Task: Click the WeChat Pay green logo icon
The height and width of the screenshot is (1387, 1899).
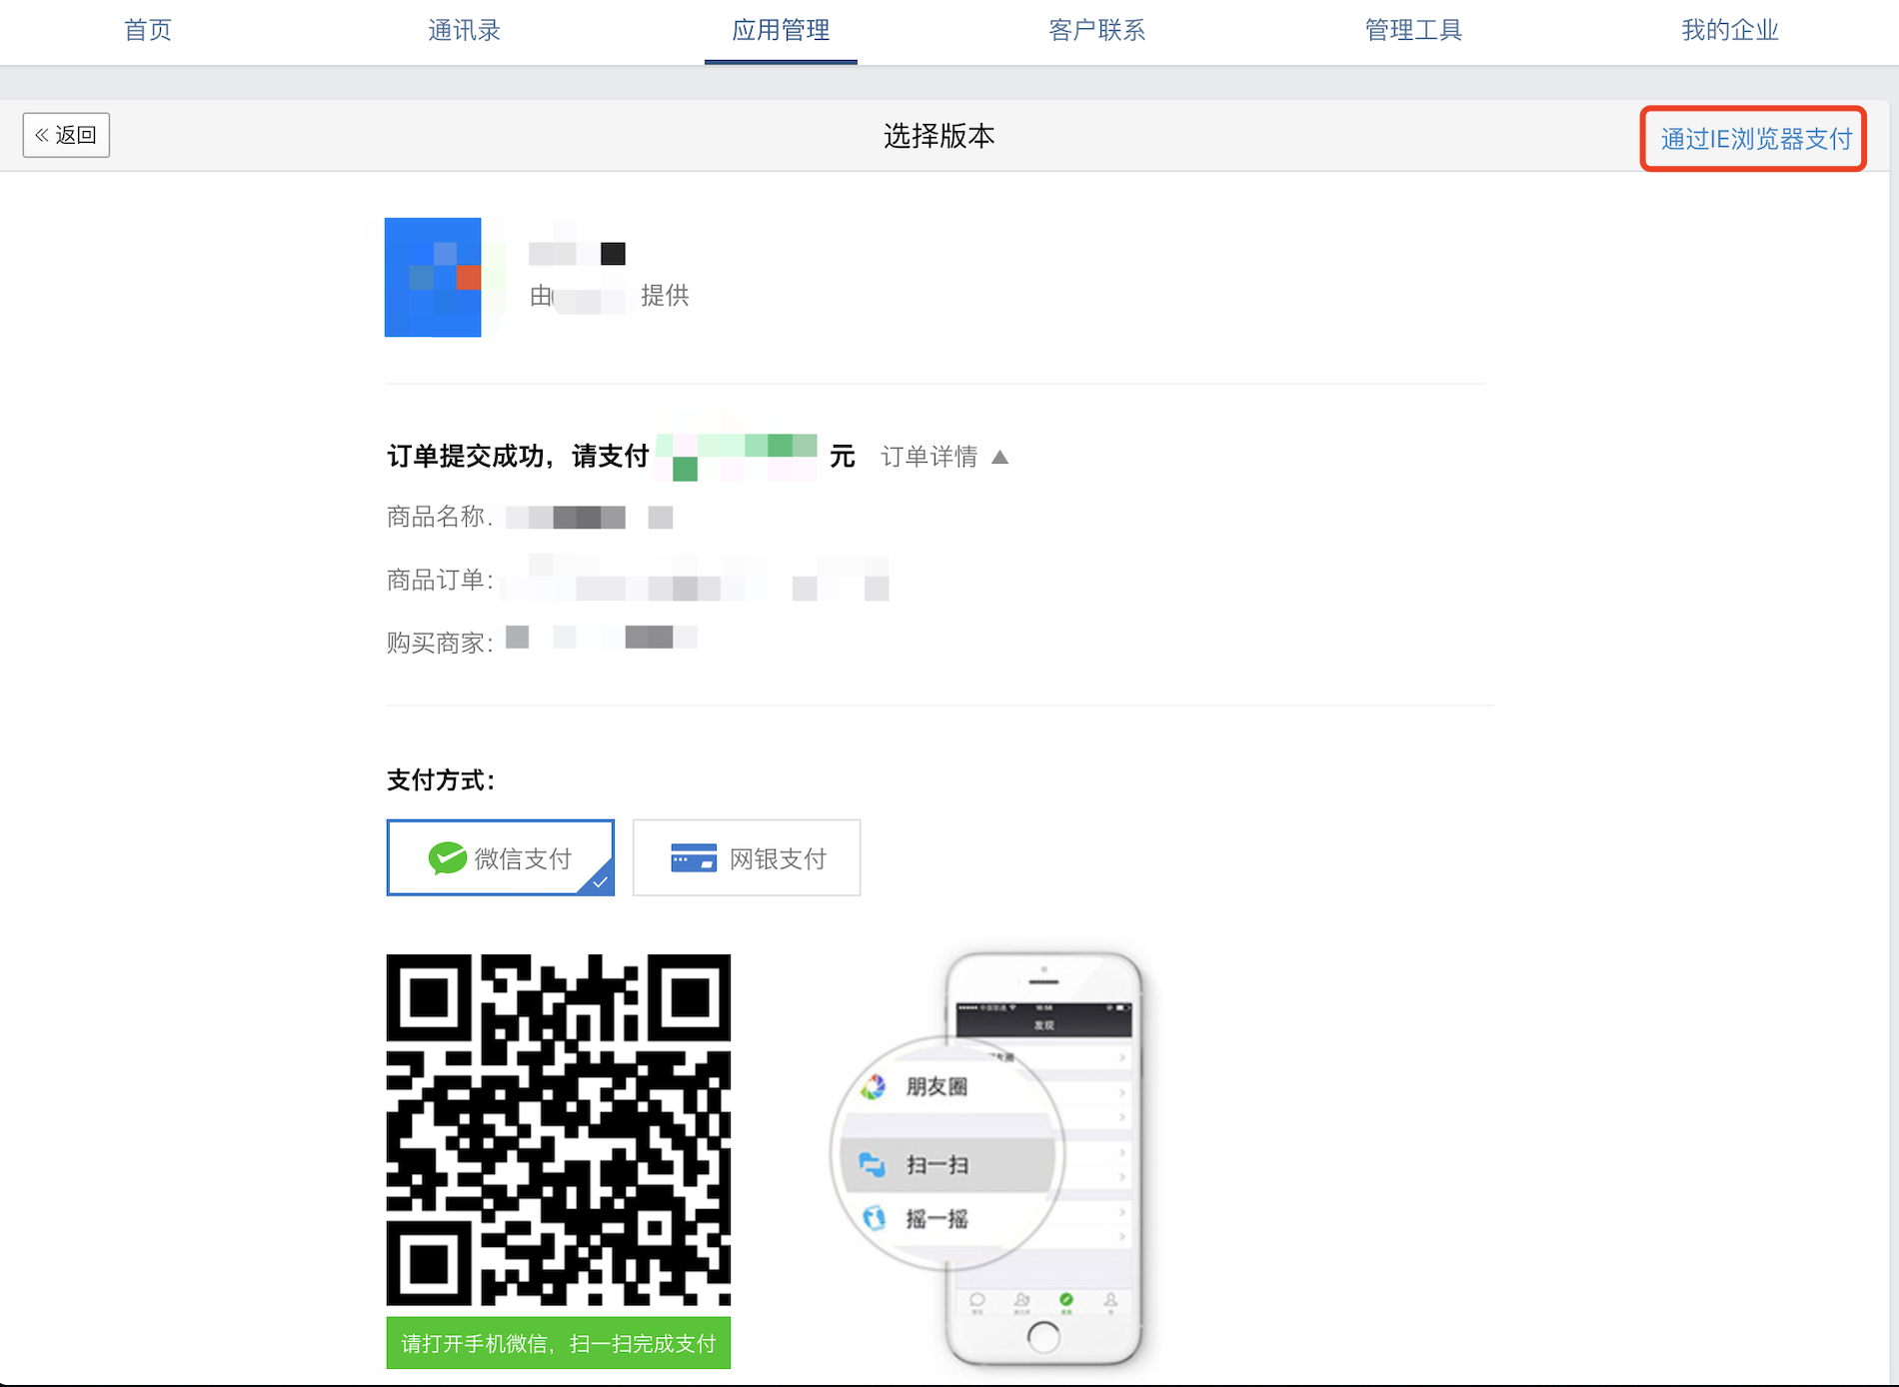Action: coord(447,857)
